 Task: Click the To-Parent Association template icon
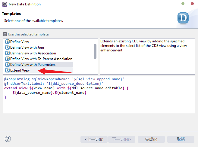click(7, 59)
